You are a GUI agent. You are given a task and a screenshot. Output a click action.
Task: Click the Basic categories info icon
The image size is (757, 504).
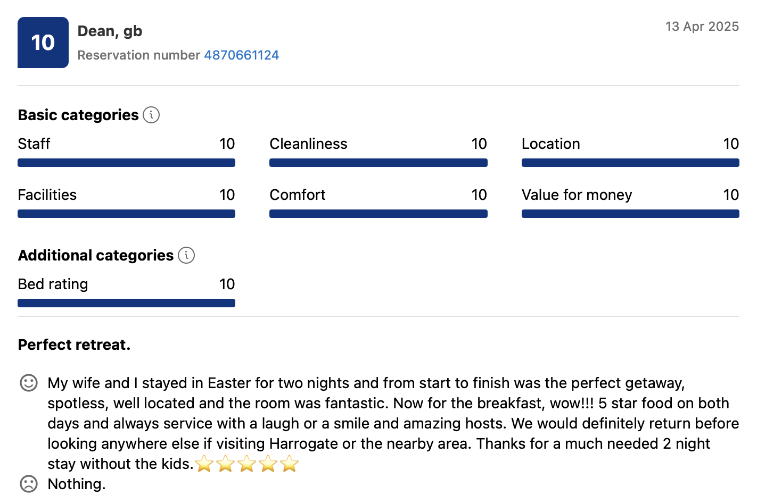pyautogui.click(x=151, y=115)
